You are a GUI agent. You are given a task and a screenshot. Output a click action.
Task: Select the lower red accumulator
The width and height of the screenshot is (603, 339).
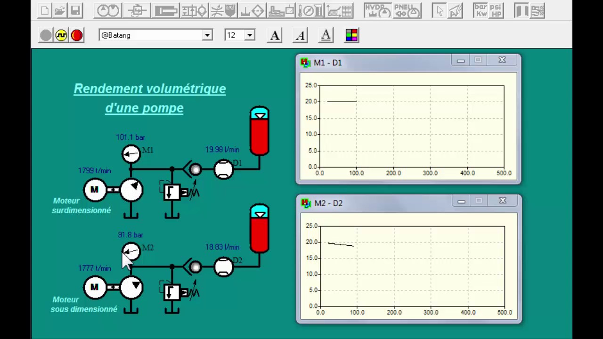tap(260, 228)
